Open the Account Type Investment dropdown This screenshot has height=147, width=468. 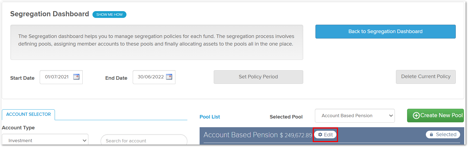[x=45, y=140]
